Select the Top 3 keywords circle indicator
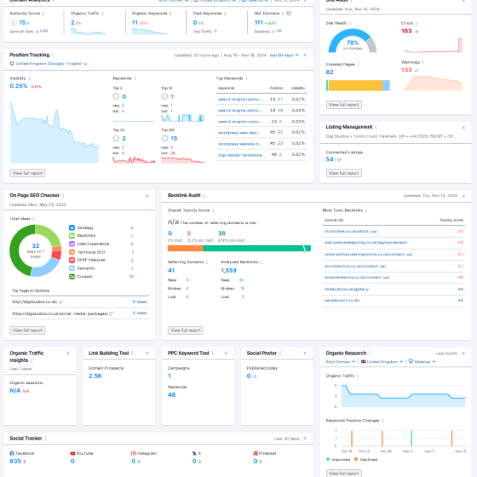 116,96
